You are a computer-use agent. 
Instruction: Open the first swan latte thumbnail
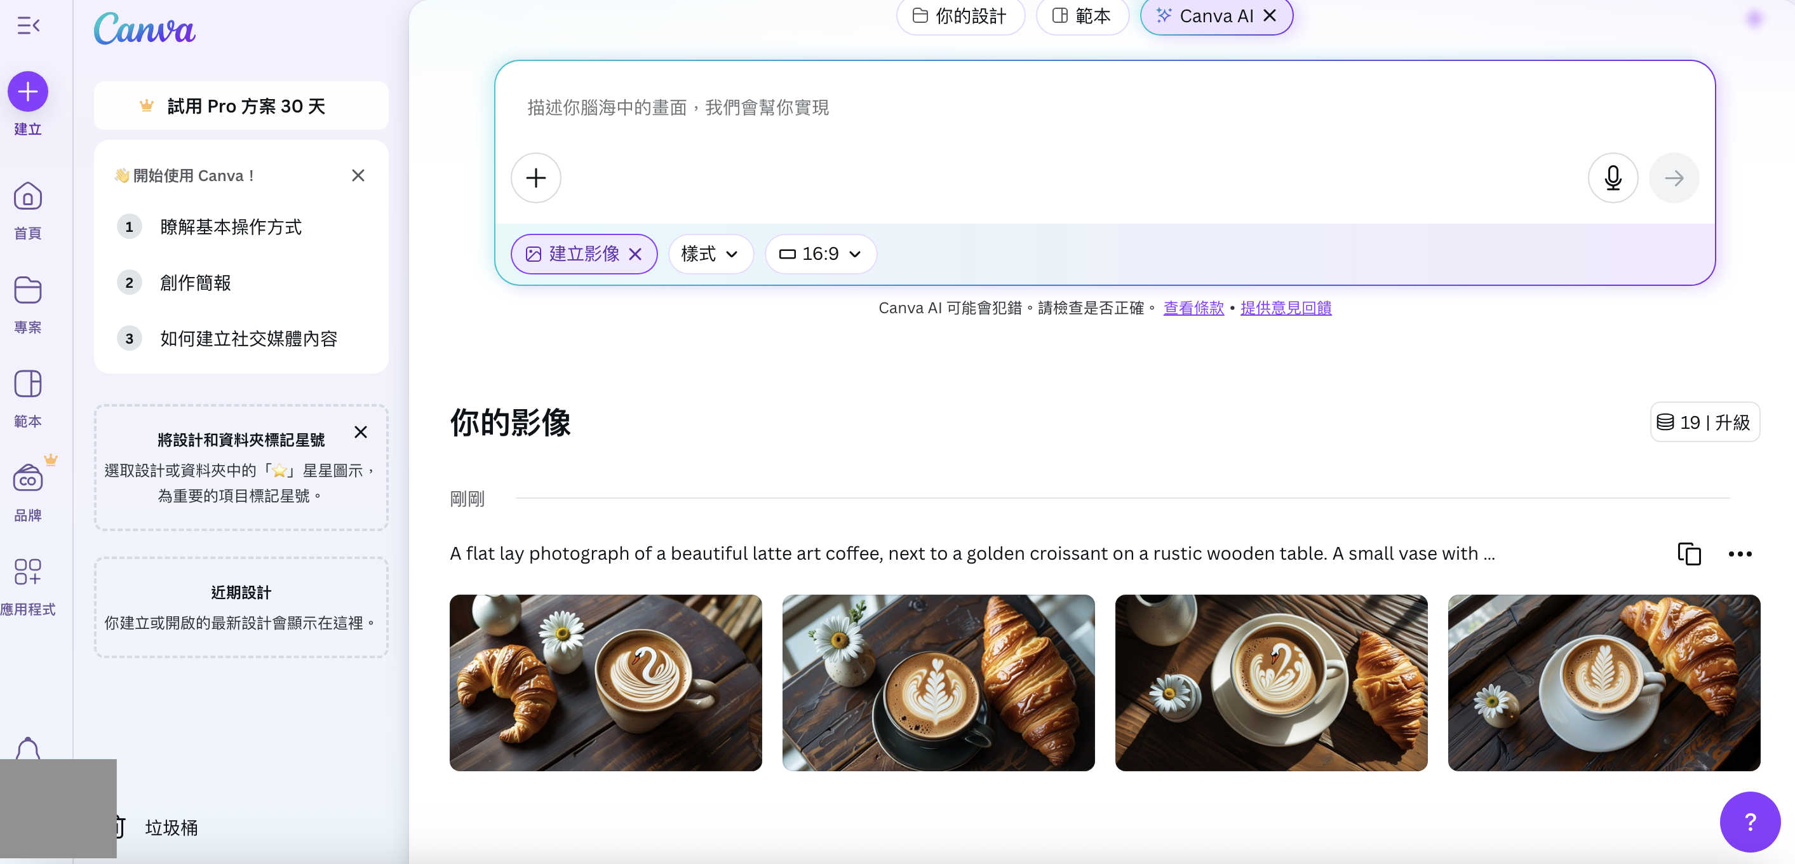605,682
